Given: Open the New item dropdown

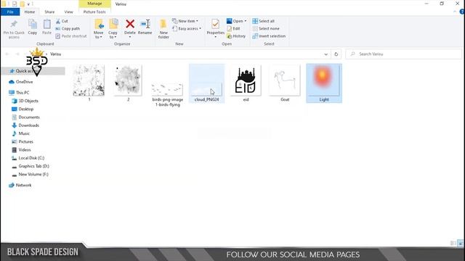Looking at the screenshot, I should pos(185,21).
